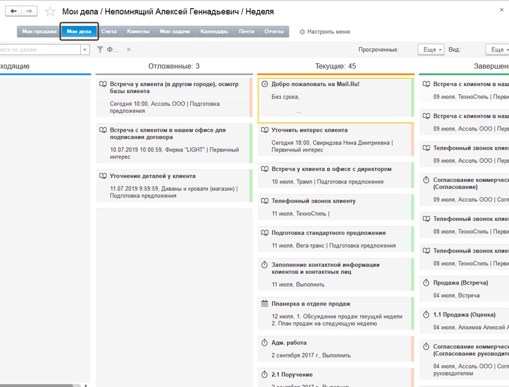Click the filter funnel icon

coord(100,50)
